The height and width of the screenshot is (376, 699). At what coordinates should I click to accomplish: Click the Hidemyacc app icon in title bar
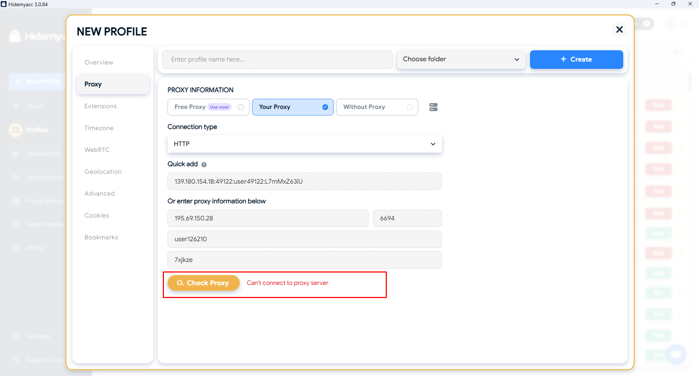[x=4, y=4]
